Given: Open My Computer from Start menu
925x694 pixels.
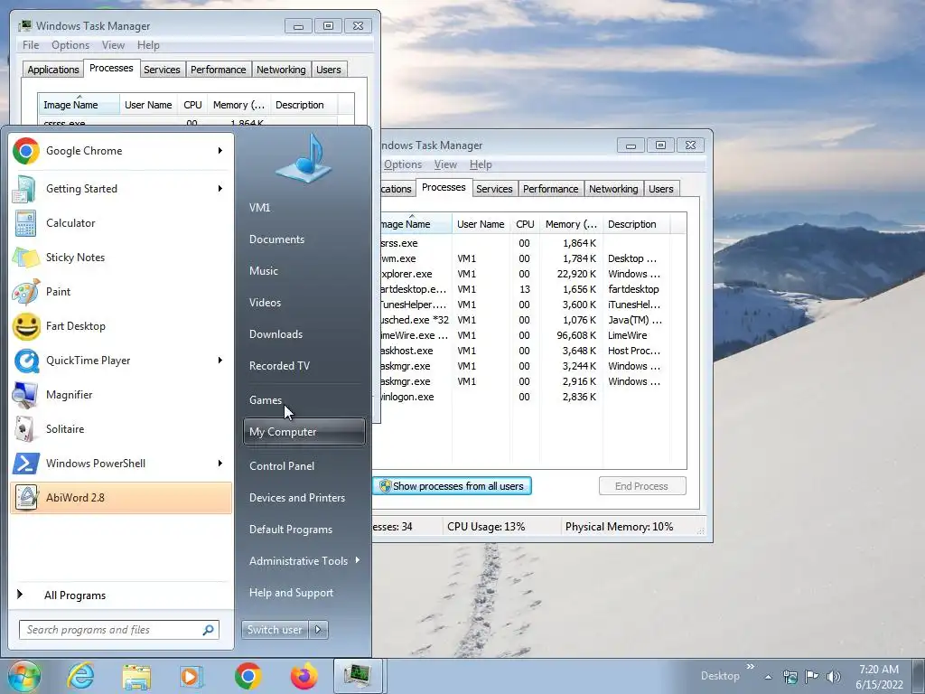Looking at the screenshot, I should [x=304, y=432].
